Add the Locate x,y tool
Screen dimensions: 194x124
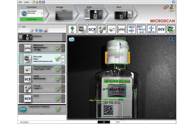pyautogui.click(x=72, y=29)
